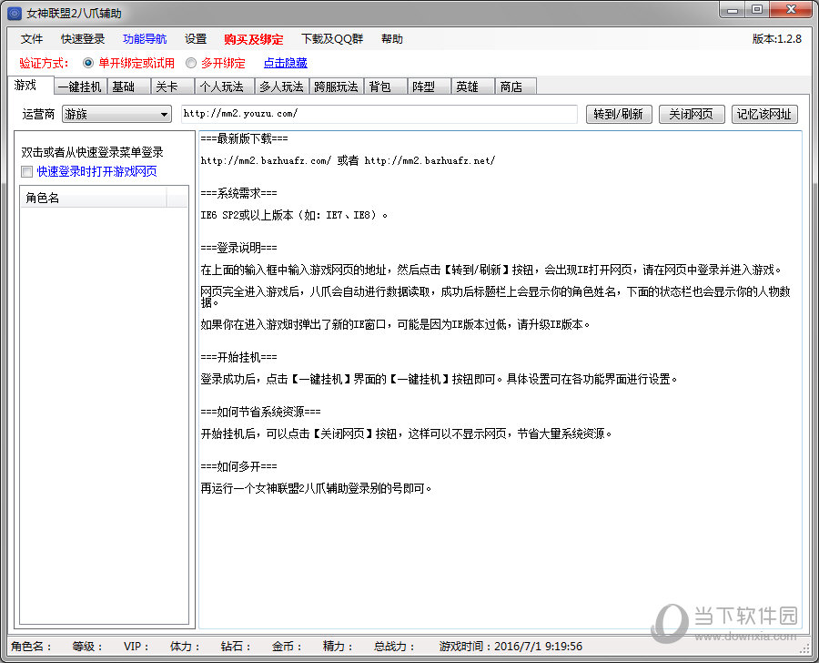Switch to the 多人玩法 tab
This screenshot has width=819, height=663.
[282, 87]
